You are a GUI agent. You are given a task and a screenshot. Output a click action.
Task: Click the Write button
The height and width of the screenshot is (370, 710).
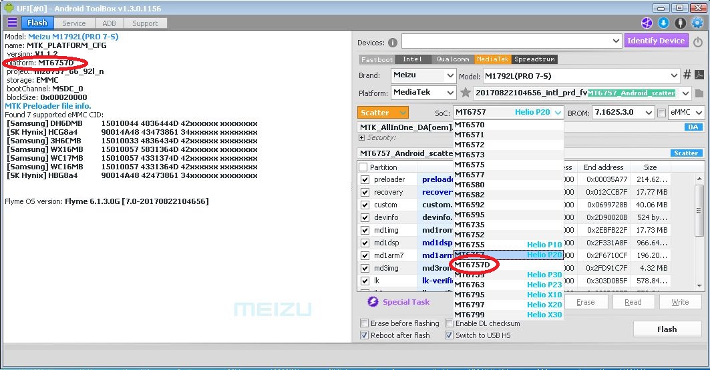point(680,302)
